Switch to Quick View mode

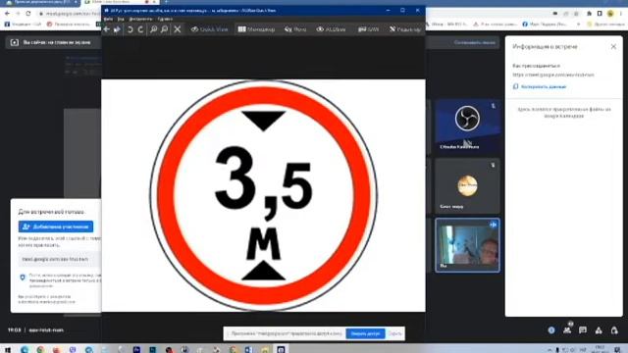(209, 29)
